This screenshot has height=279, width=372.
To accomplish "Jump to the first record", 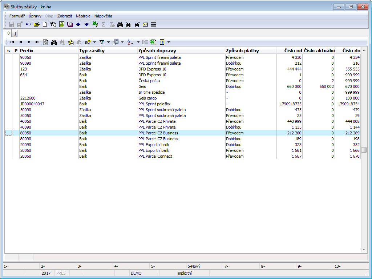I will tap(12, 42).
